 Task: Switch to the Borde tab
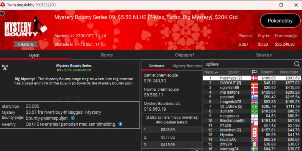click(107, 55)
